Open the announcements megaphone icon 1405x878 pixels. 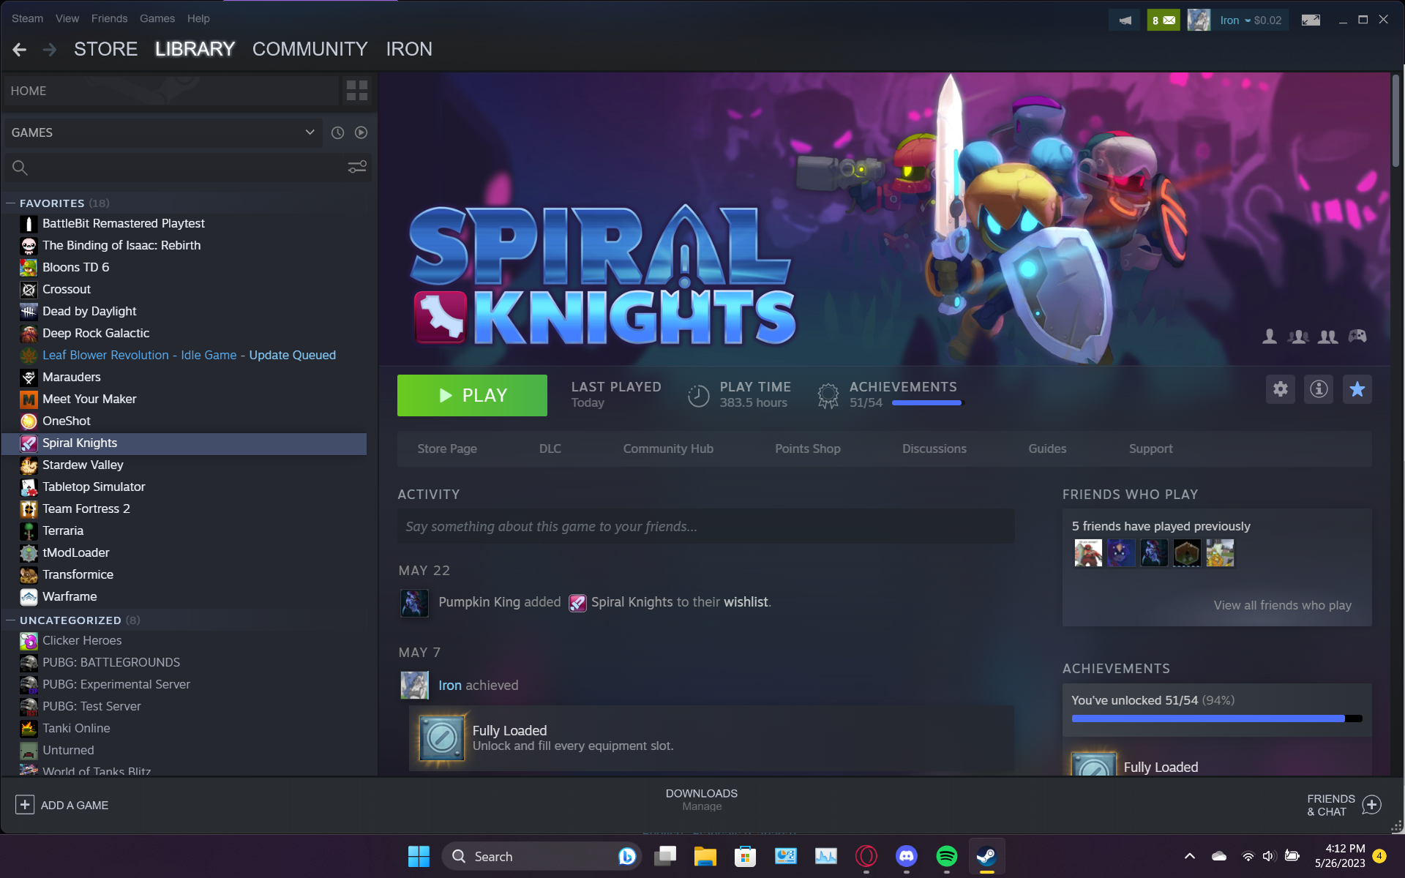click(x=1125, y=20)
